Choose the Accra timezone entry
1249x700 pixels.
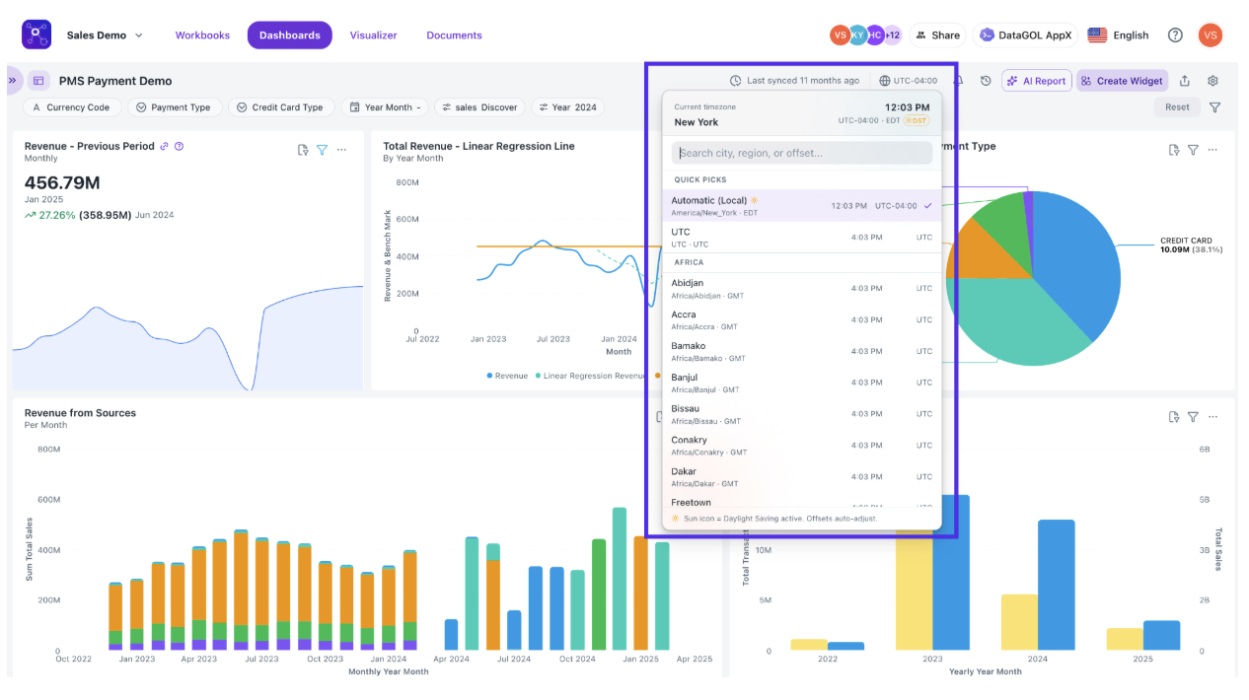[x=801, y=319]
